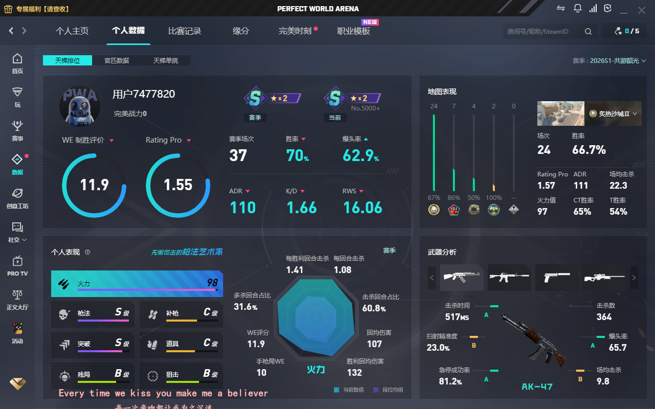
Task: Click the help question mark beside 个人表现
Action: point(88,252)
